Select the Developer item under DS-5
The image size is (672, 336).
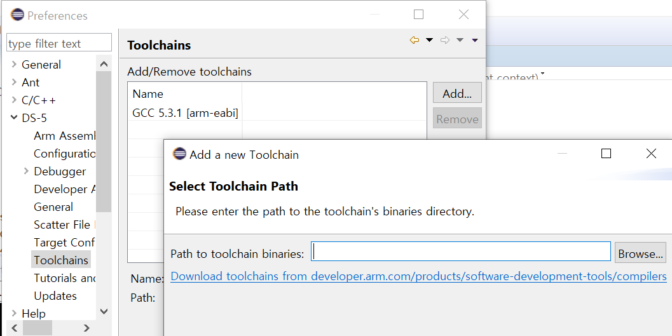pyautogui.click(x=64, y=189)
